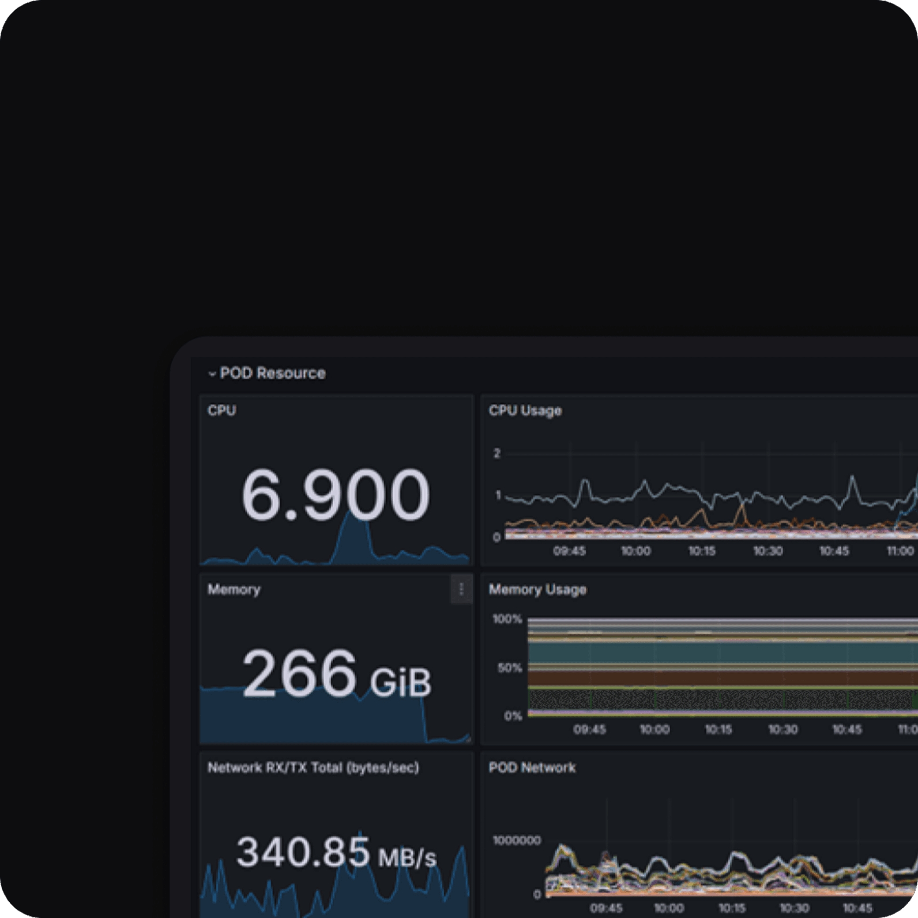Image resolution: width=918 pixels, height=918 pixels.
Task: Open the Memory Usage panel title
Action: pyautogui.click(x=538, y=590)
